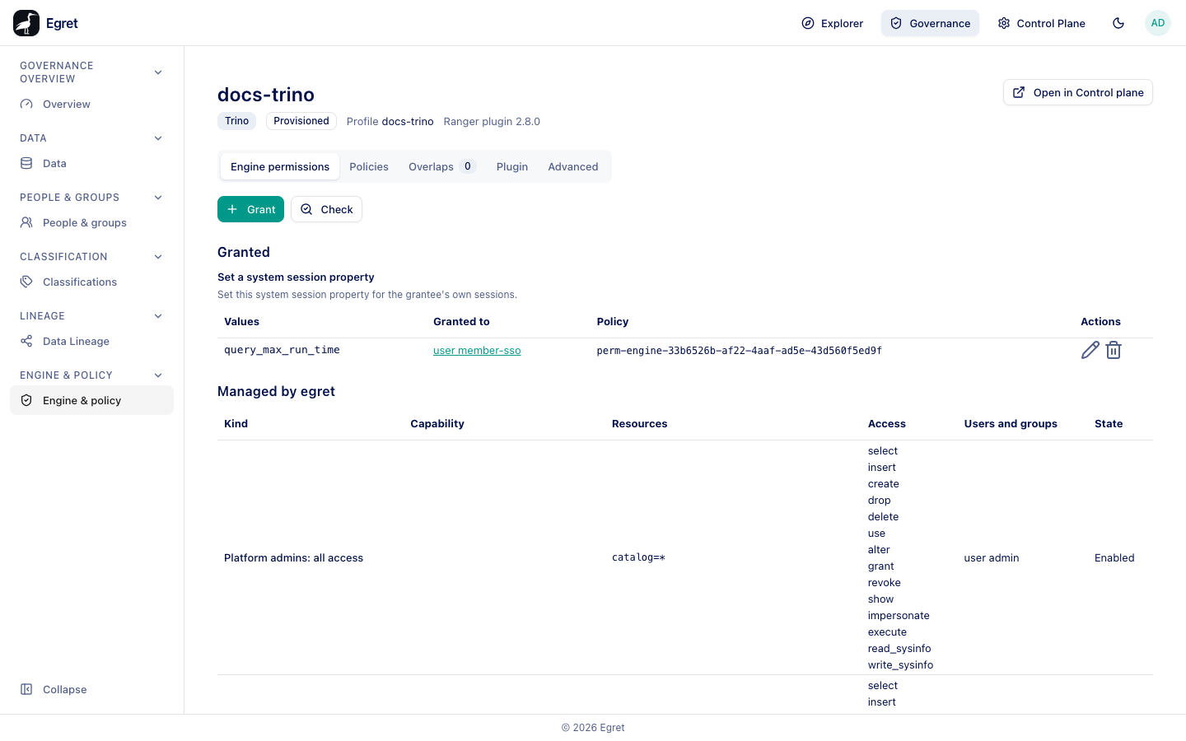Click the plus icon on Grant

tap(232, 209)
